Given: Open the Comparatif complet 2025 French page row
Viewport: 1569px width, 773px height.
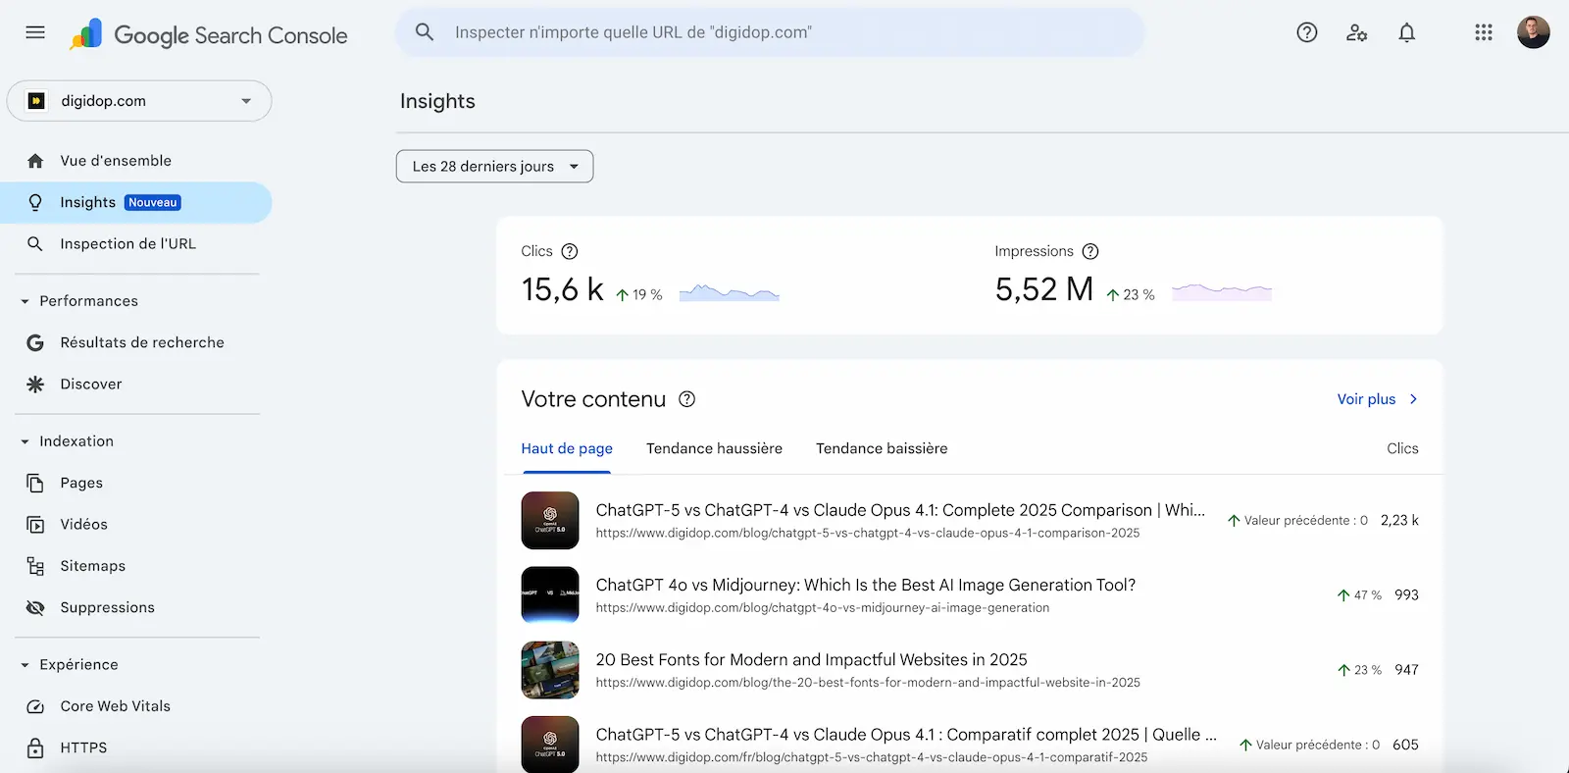Looking at the screenshot, I should click(x=970, y=745).
